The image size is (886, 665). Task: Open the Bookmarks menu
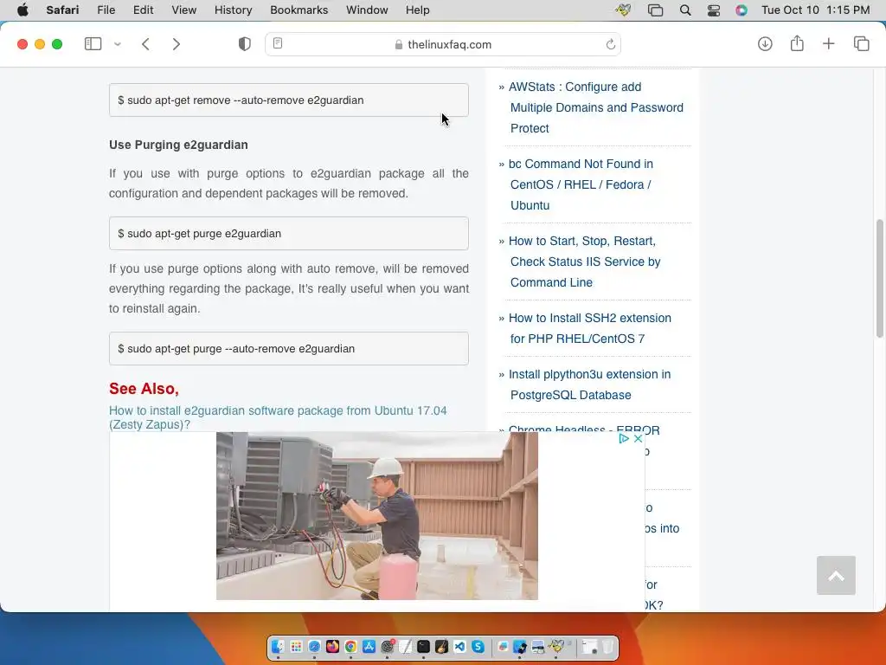coord(299,10)
